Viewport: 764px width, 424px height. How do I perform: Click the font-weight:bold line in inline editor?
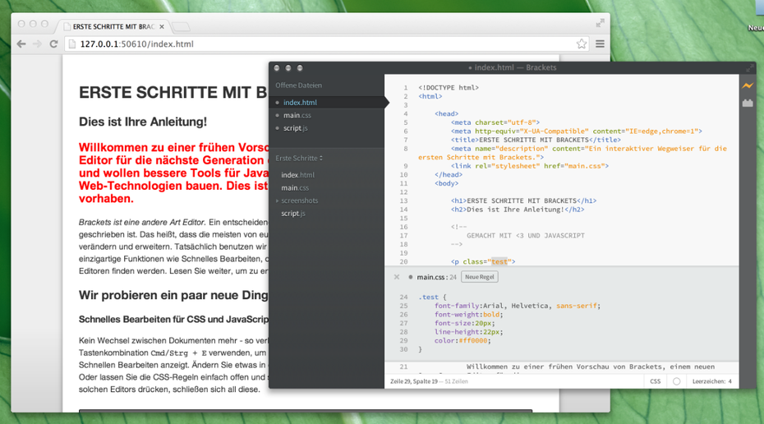pos(468,315)
